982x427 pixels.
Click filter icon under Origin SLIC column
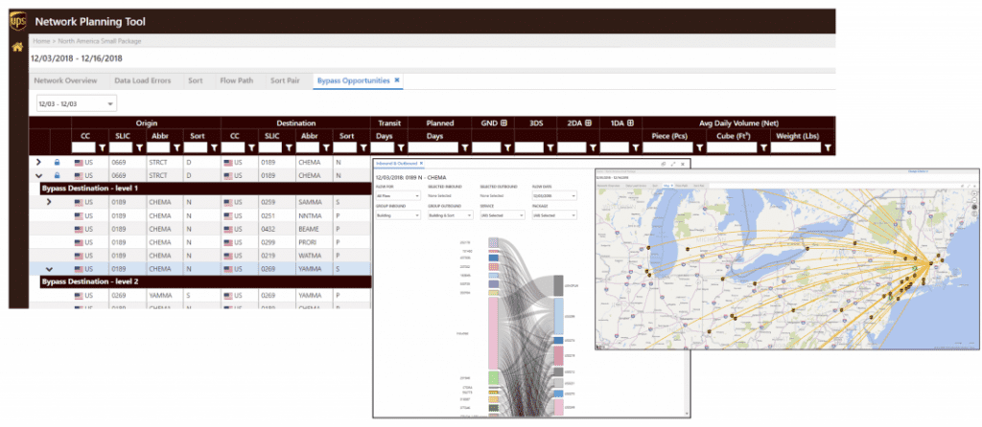[x=138, y=148]
